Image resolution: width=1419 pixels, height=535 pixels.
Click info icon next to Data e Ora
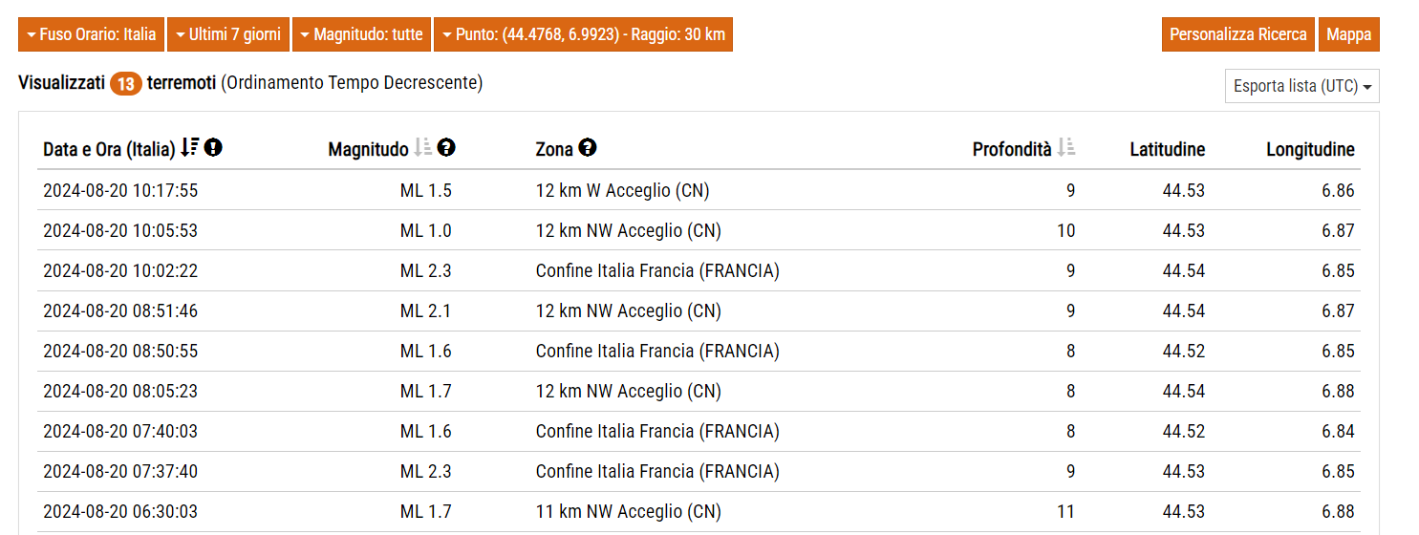click(213, 148)
